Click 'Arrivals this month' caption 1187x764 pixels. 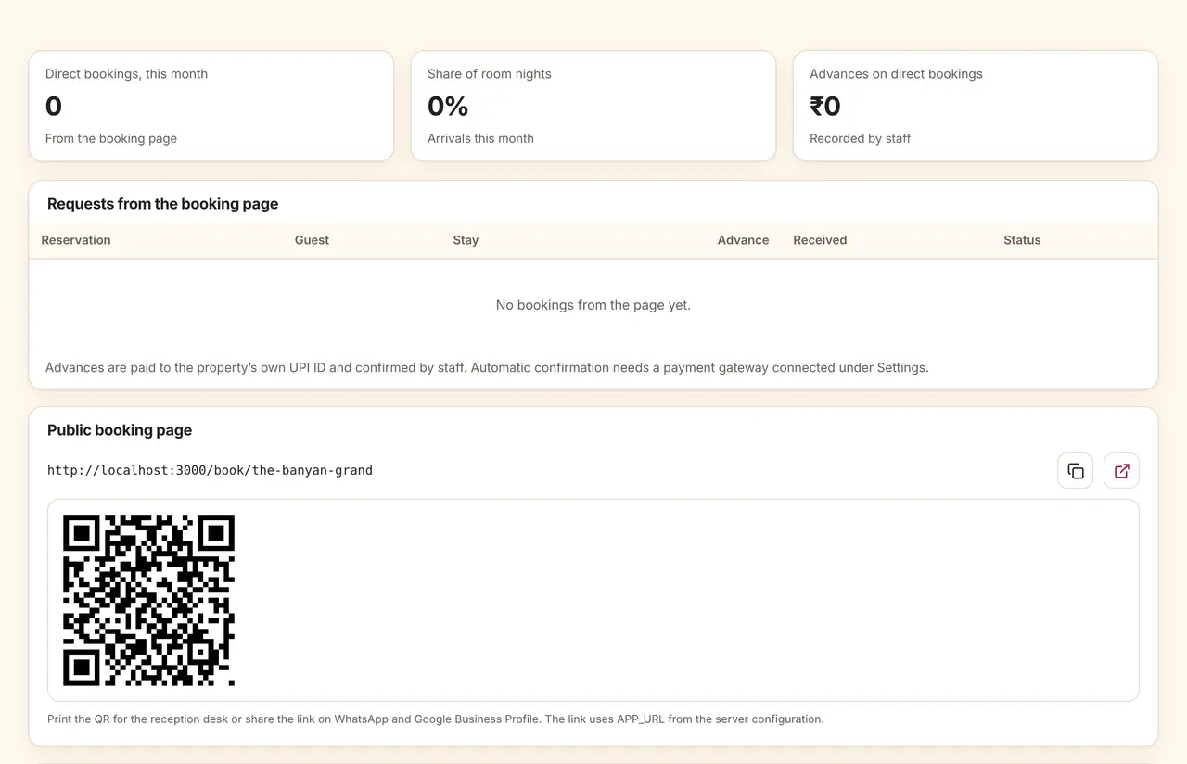click(480, 138)
